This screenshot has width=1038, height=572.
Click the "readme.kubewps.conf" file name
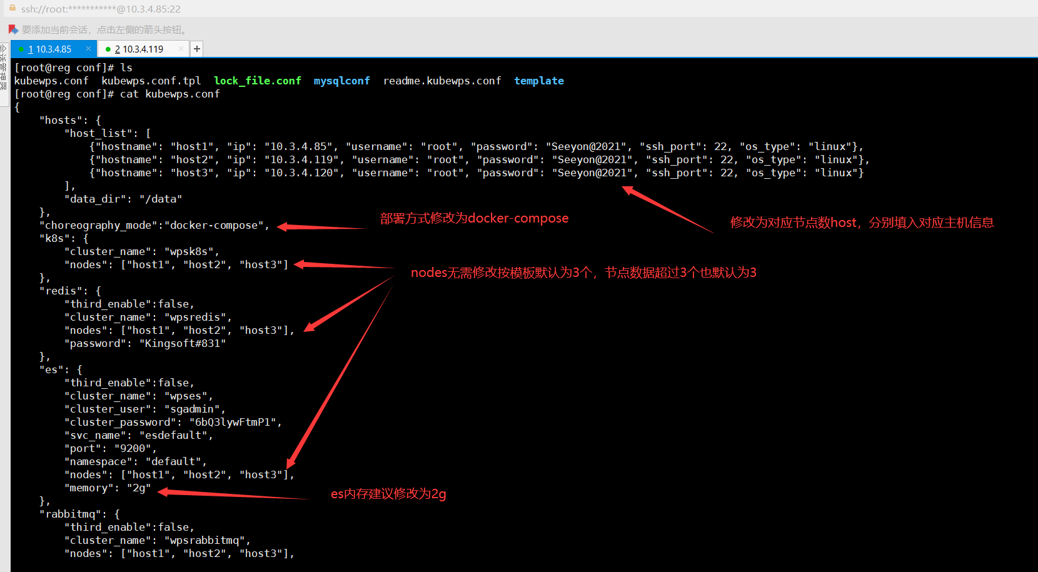pyautogui.click(x=442, y=81)
